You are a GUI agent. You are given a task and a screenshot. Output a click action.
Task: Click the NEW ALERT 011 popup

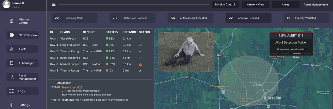(291, 44)
